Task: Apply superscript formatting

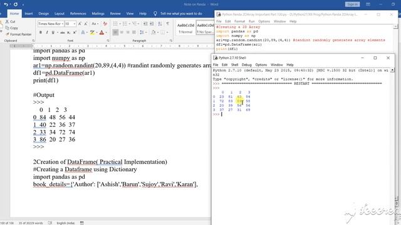Action: (75, 32)
